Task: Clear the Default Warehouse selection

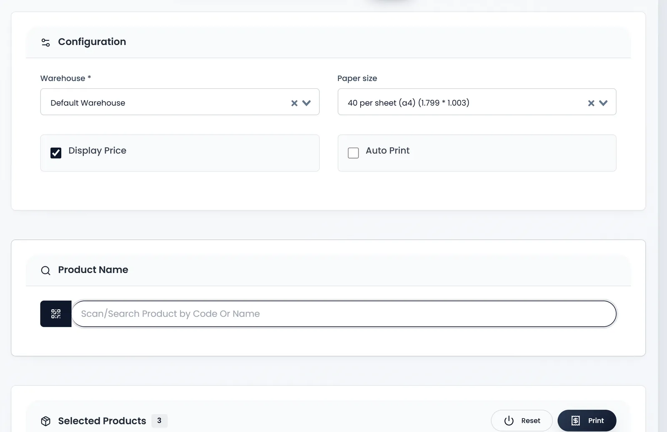Action: (294, 103)
